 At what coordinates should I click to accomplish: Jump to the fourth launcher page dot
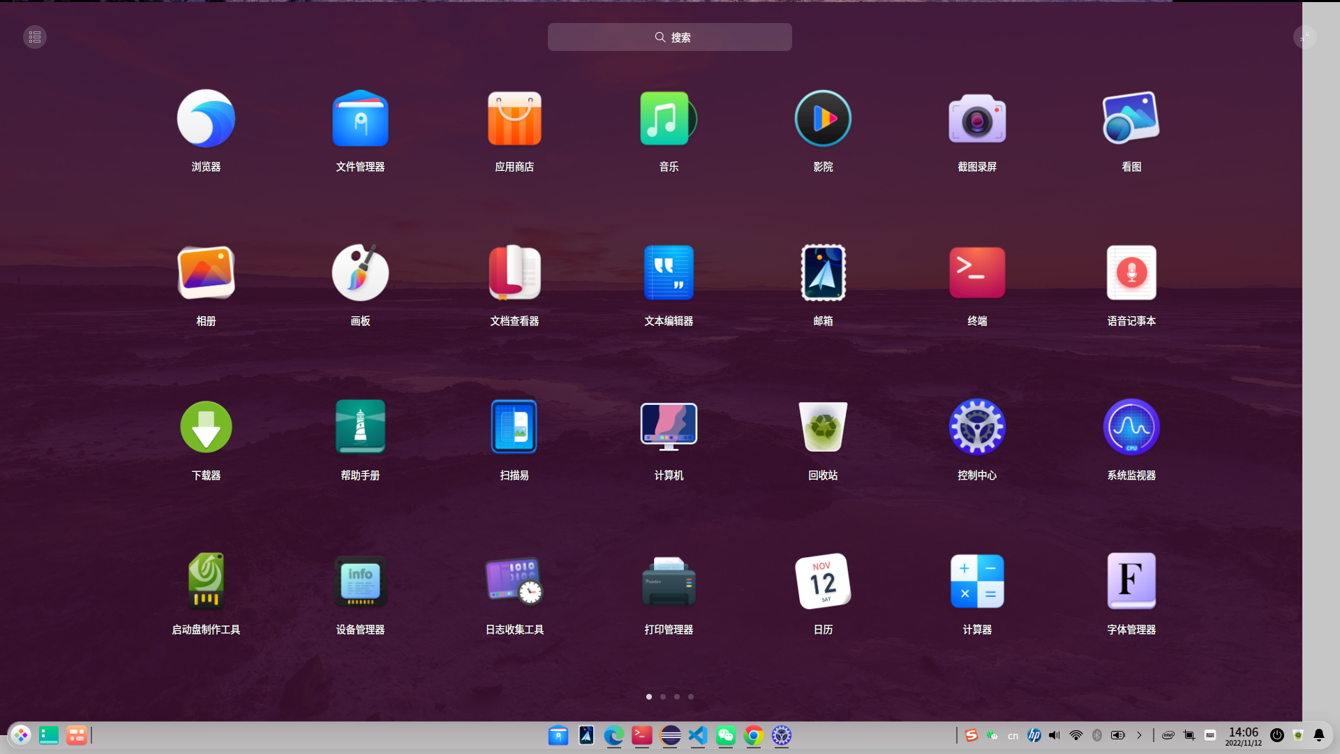pyautogui.click(x=691, y=697)
